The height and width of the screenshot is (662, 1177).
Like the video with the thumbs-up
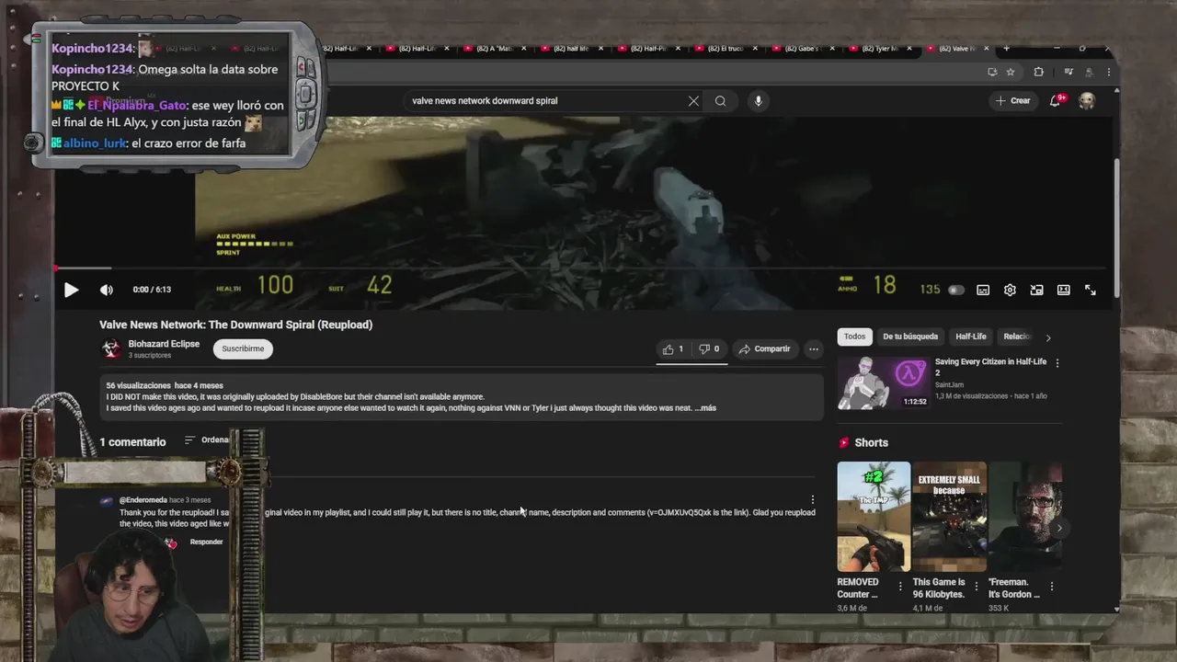point(673,348)
